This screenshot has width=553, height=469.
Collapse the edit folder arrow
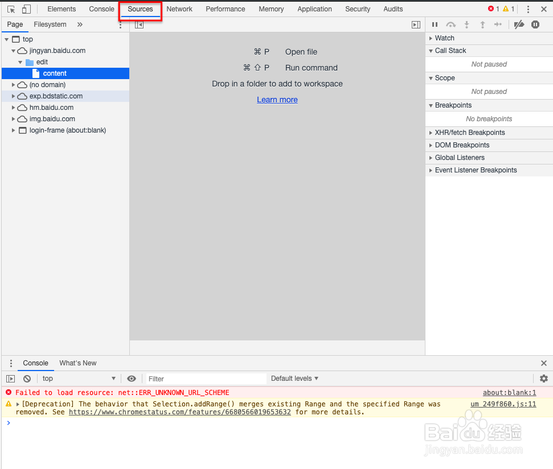(x=20, y=63)
